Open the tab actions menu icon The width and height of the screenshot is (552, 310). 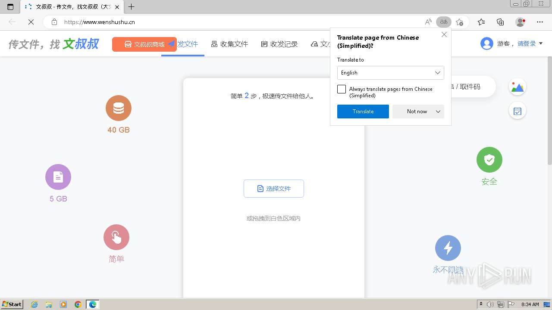click(x=10, y=7)
